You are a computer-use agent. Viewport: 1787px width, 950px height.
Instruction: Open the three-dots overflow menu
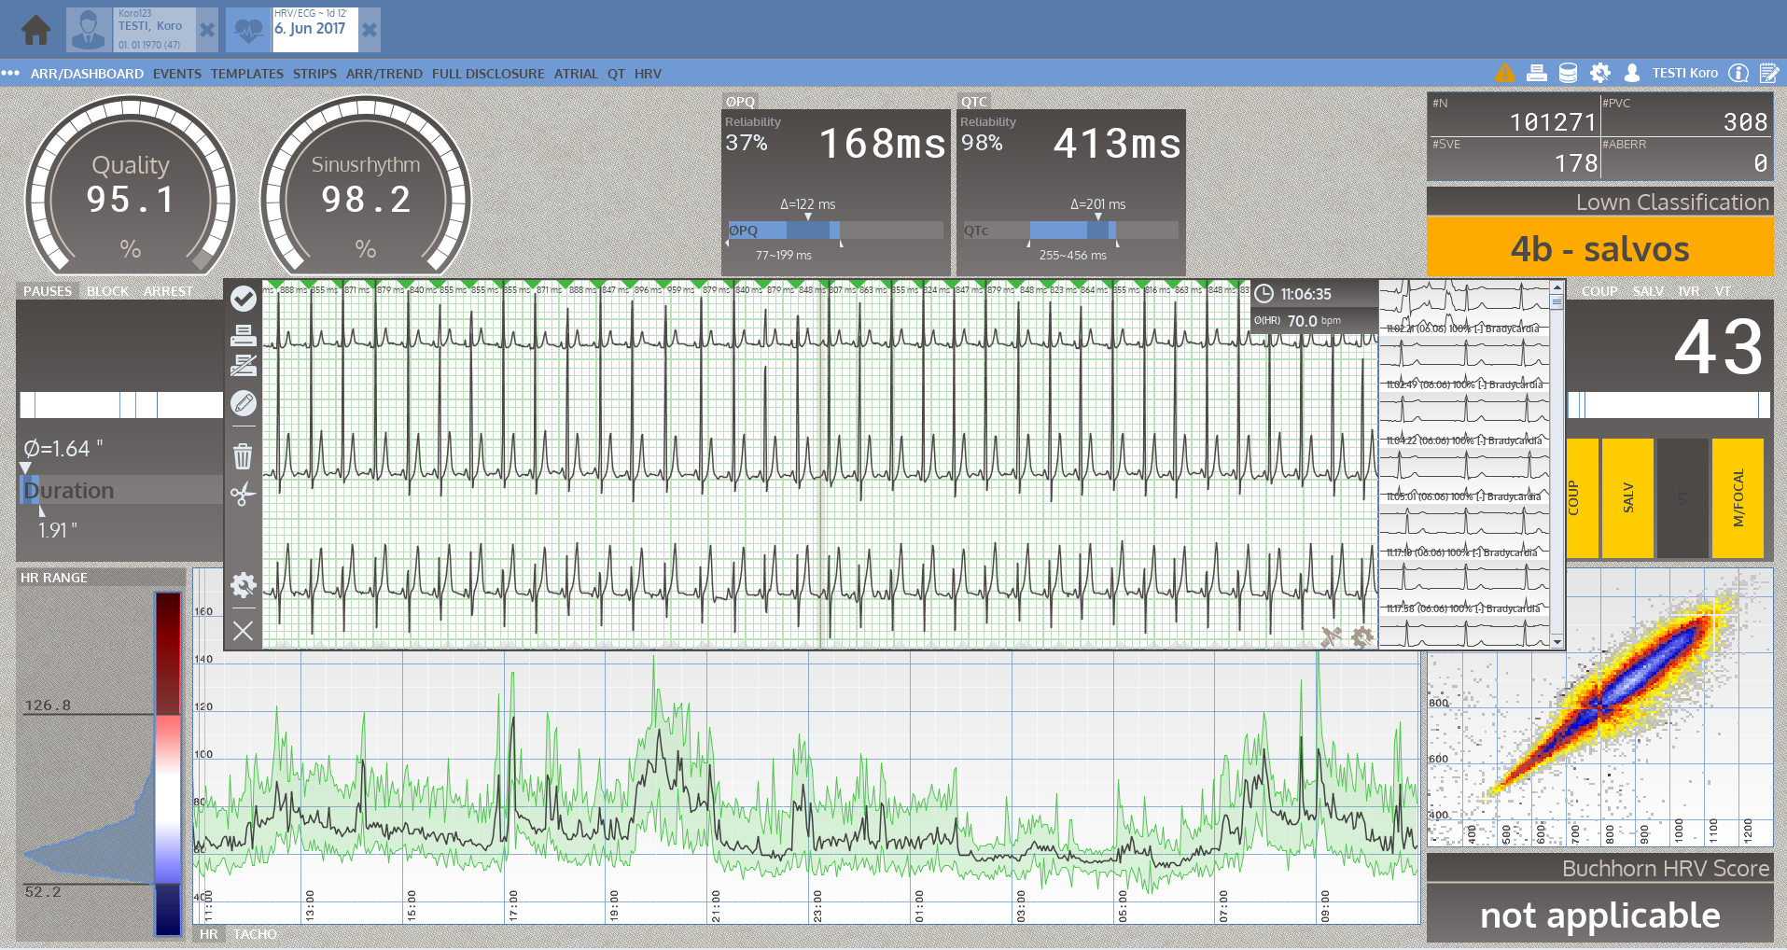click(11, 73)
